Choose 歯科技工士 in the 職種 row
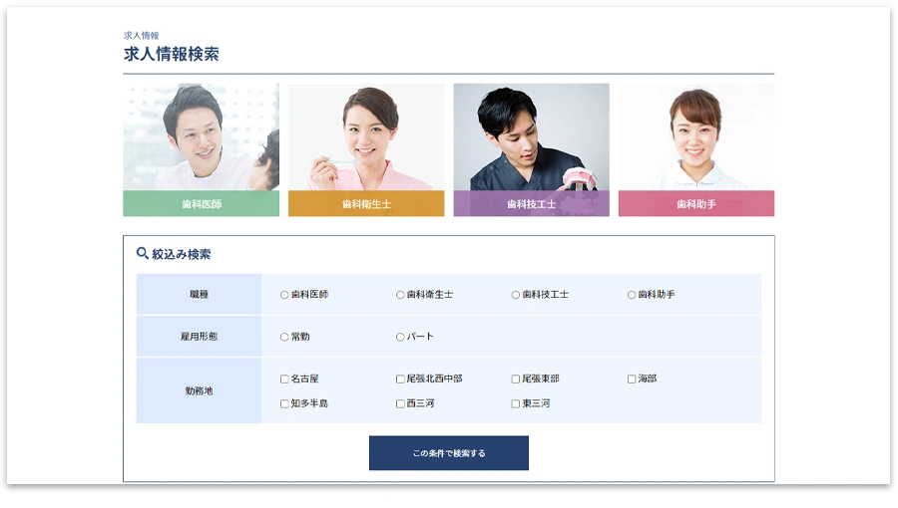The width and height of the screenshot is (898, 508). [x=516, y=295]
